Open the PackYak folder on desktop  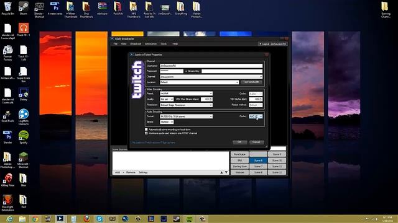click(118, 8)
